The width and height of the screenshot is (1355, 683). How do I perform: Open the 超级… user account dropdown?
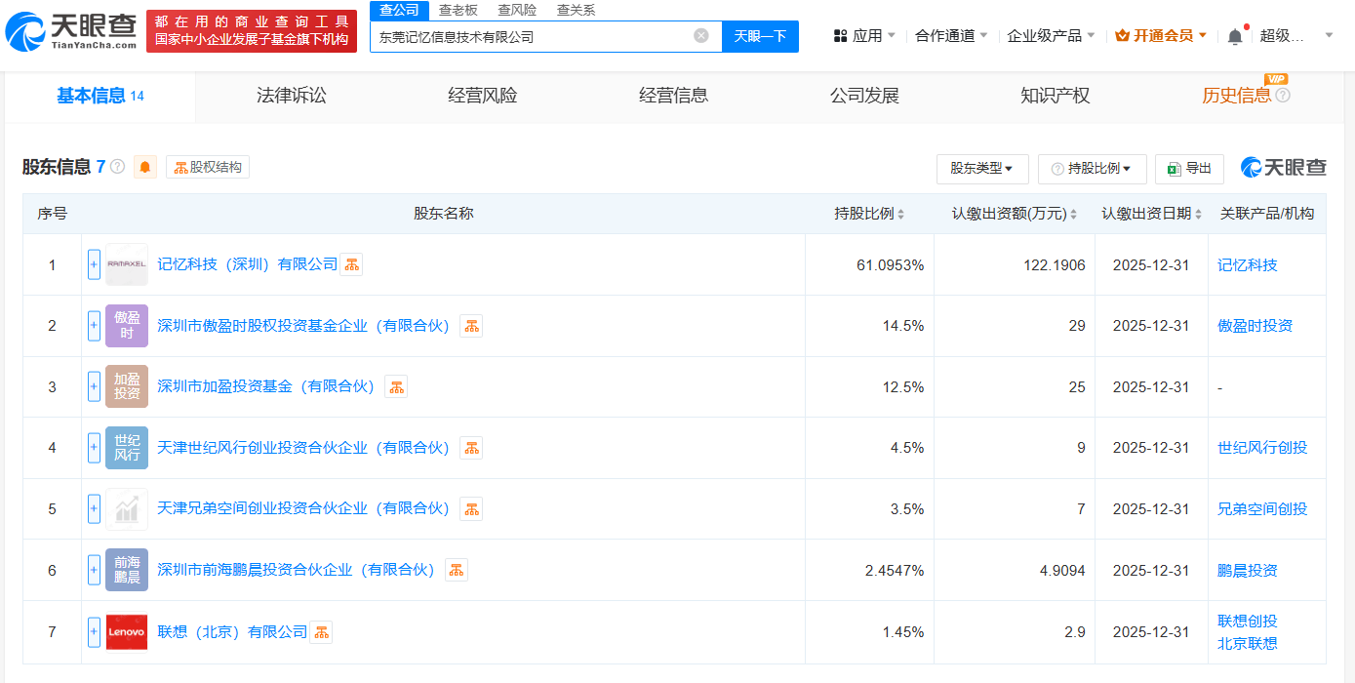point(1295,36)
